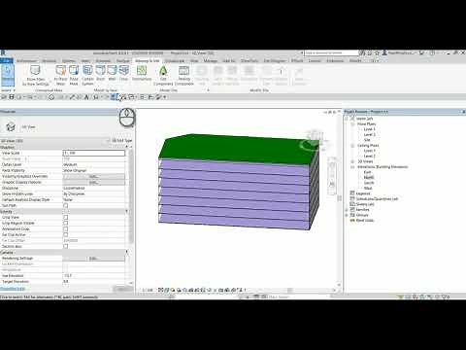Screen dimensions: 466x350
Task: Click the Revit application logo
Action: [x=3, y=52]
